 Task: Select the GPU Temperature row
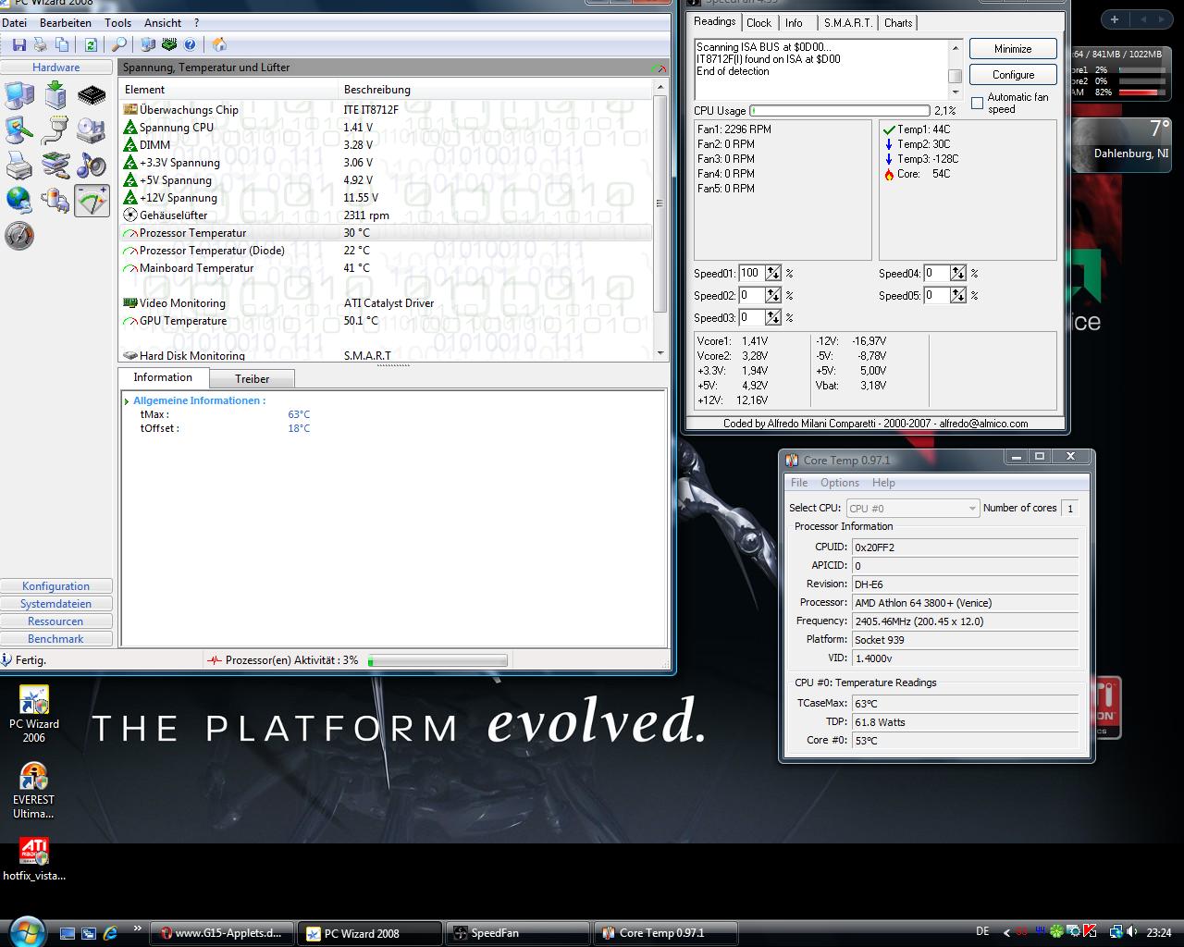(387, 321)
